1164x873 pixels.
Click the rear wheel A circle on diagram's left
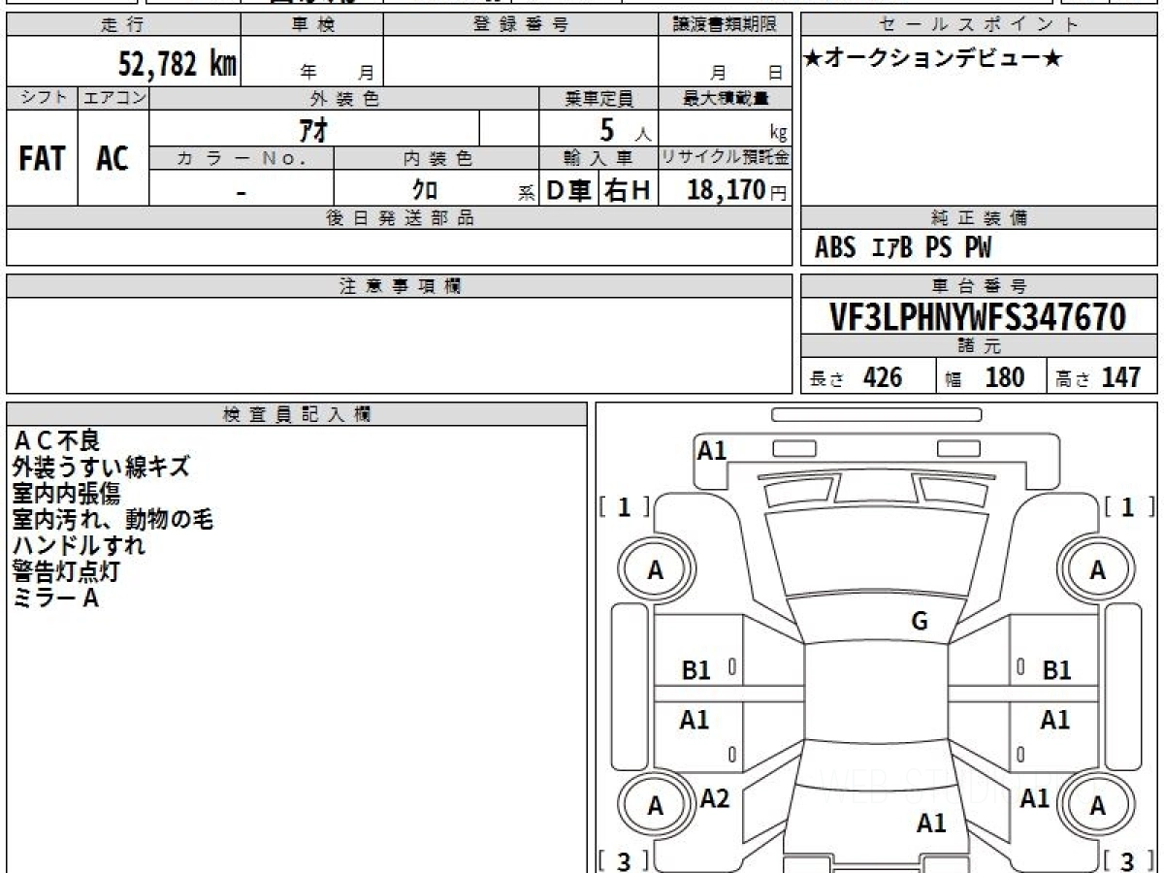656,805
